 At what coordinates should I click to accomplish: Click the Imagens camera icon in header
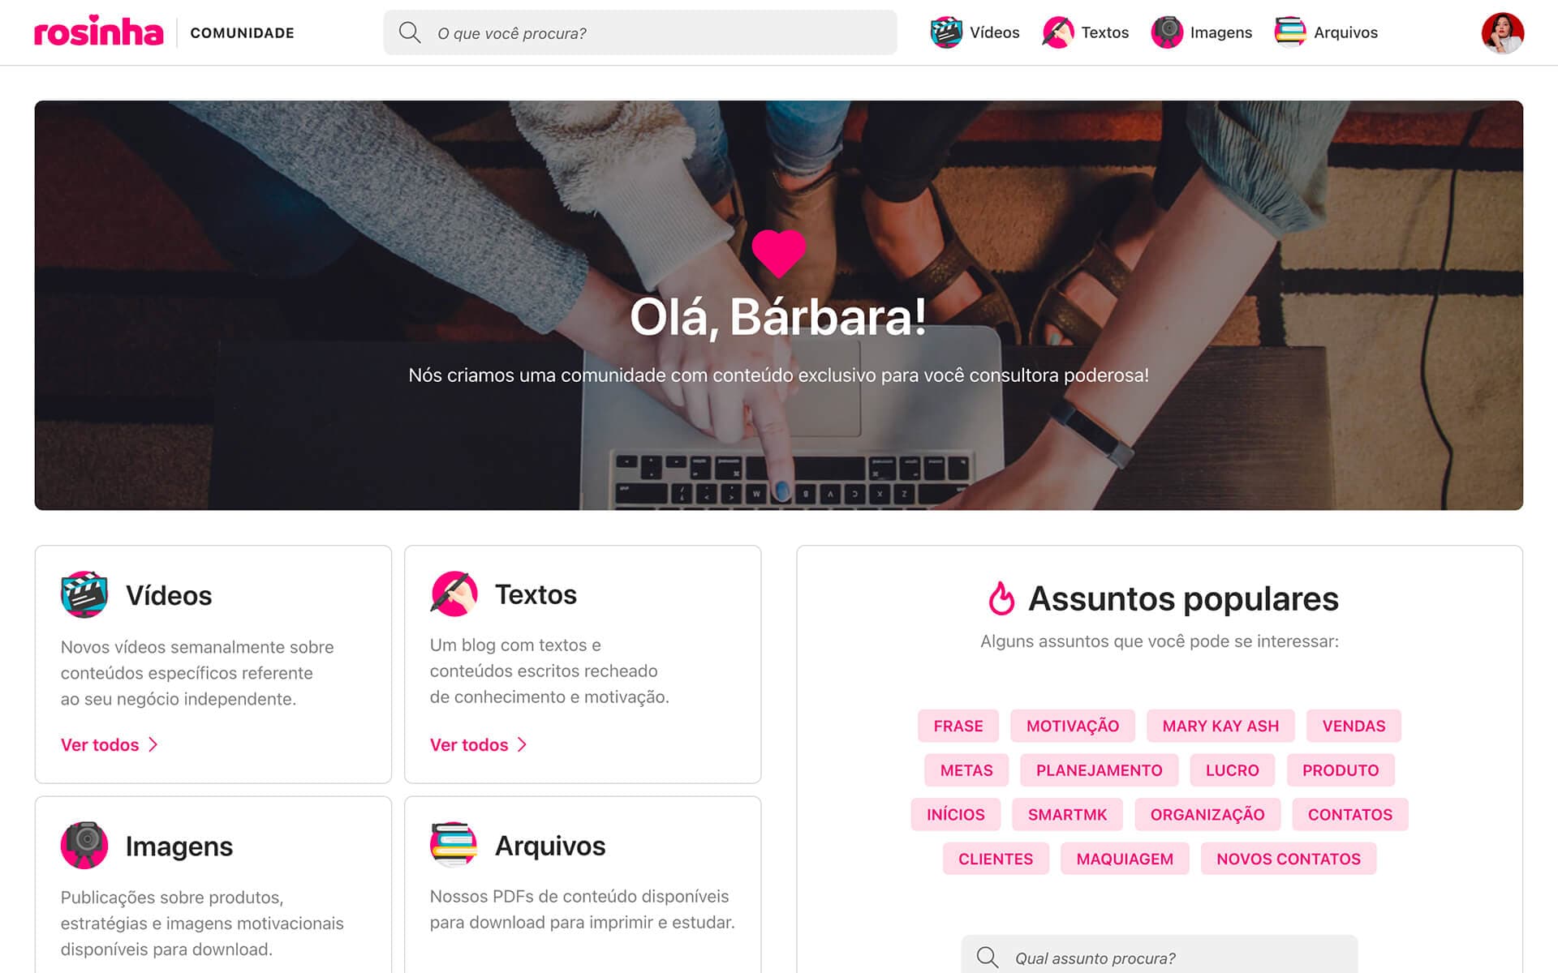click(1167, 32)
